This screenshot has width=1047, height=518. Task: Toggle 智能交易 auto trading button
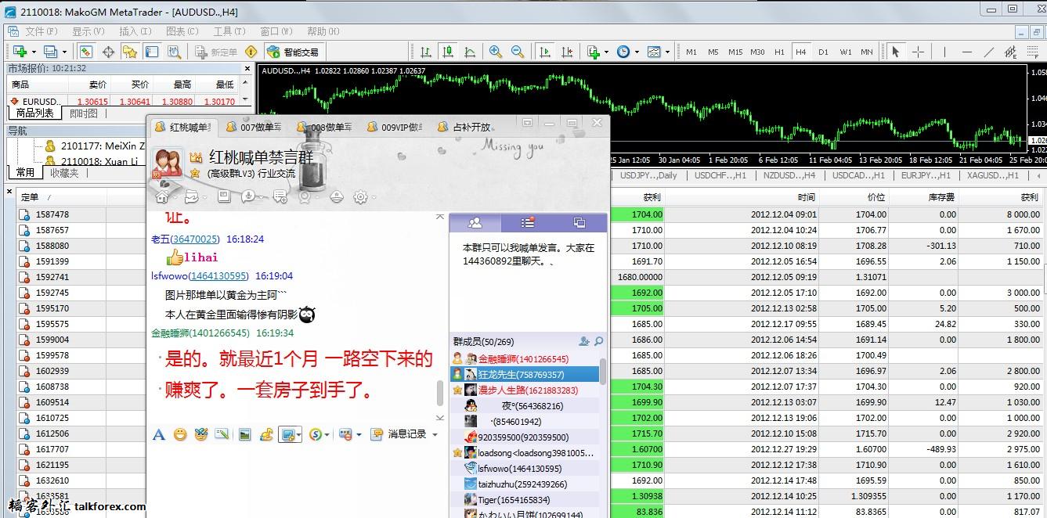[x=294, y=52]
